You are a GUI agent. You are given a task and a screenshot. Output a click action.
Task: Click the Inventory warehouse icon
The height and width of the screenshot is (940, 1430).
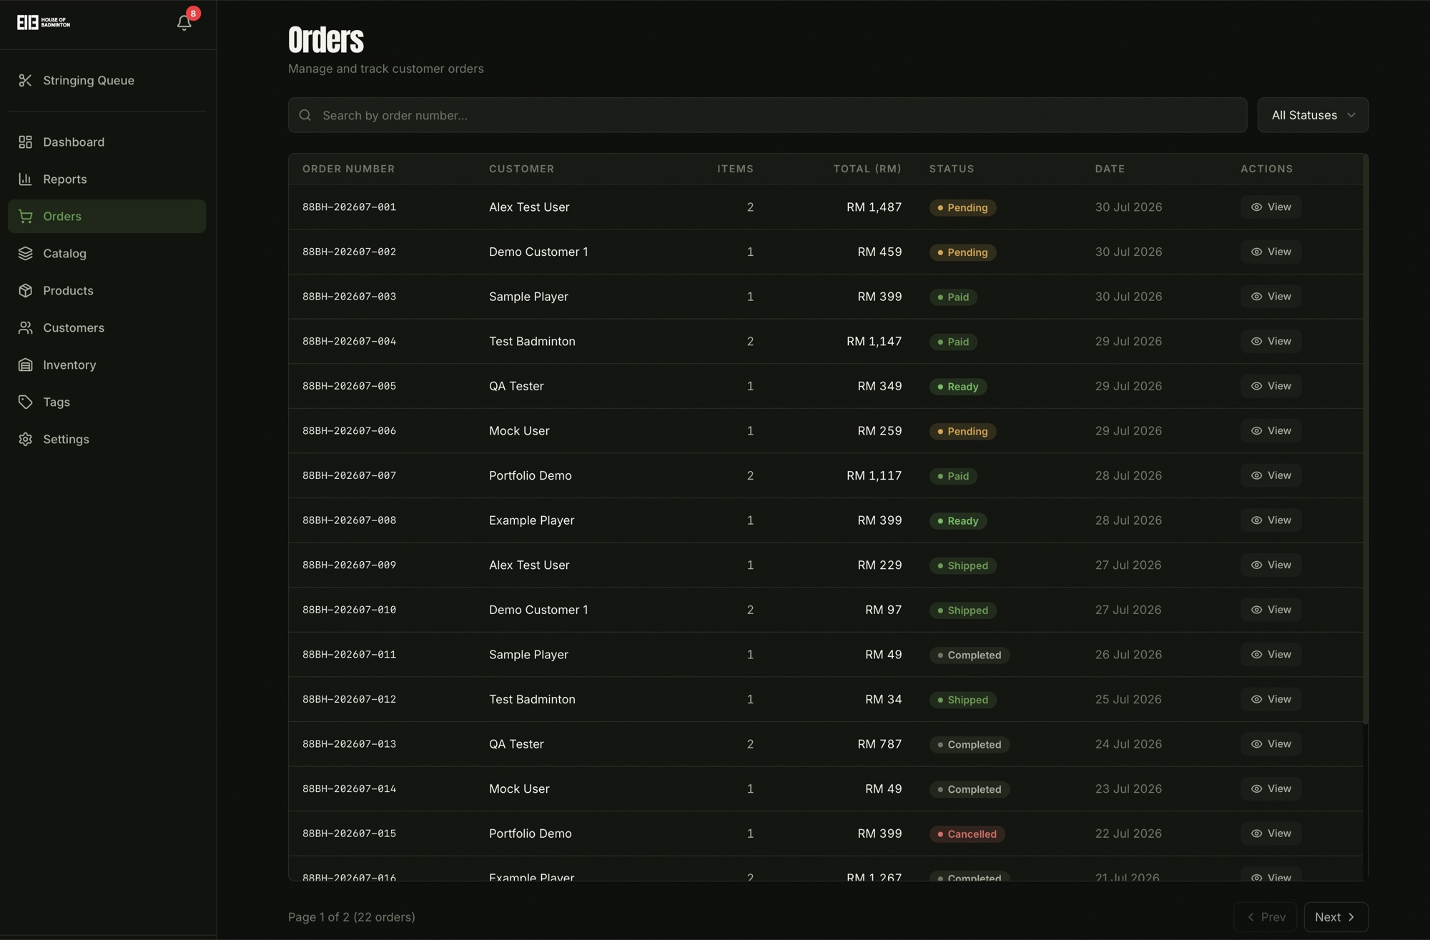tap(26, 365)
